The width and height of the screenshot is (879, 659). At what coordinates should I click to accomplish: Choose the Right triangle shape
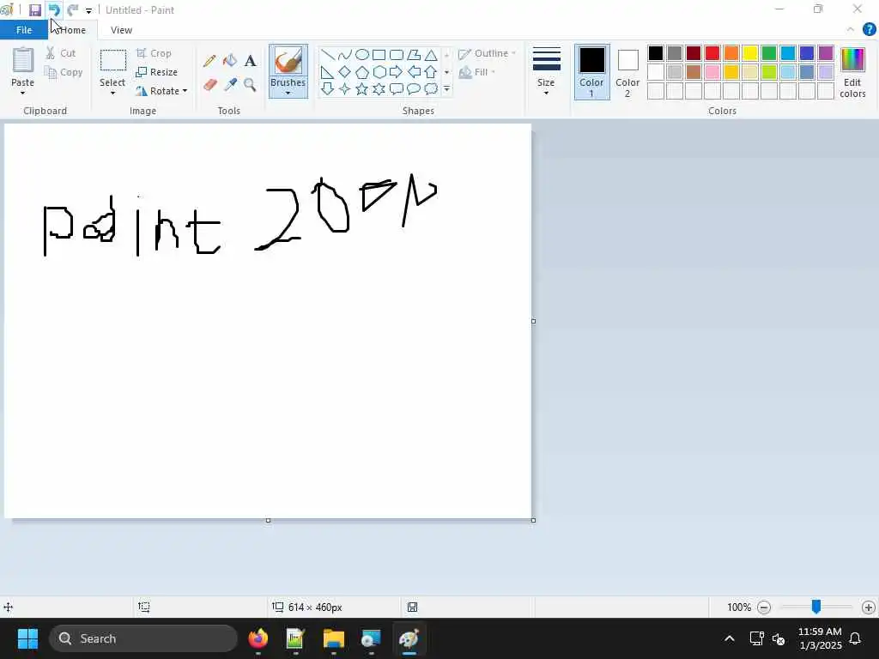pos(327,72)
